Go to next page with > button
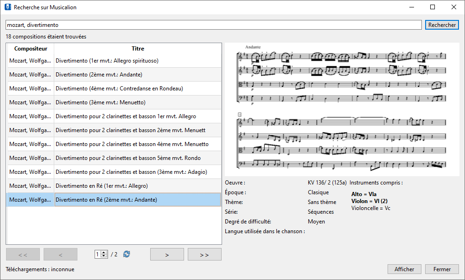465x280 pixels. [x=167, y=255]
